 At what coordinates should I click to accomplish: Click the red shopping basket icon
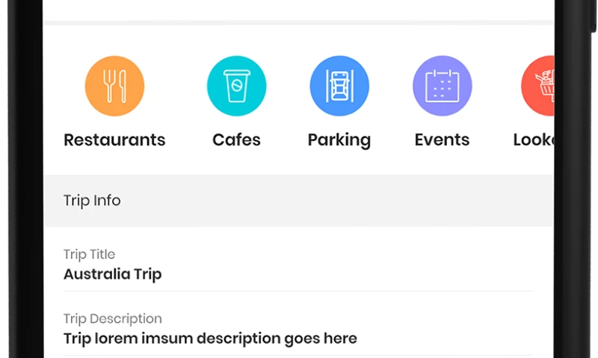(538, 87)
